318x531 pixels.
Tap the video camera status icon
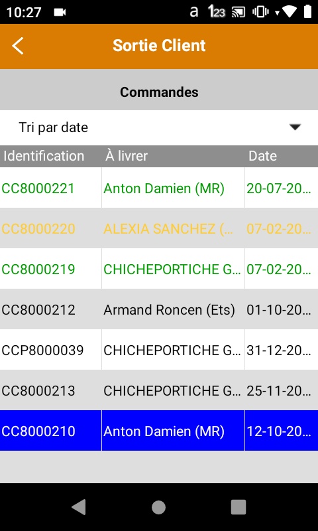[60, 13]
